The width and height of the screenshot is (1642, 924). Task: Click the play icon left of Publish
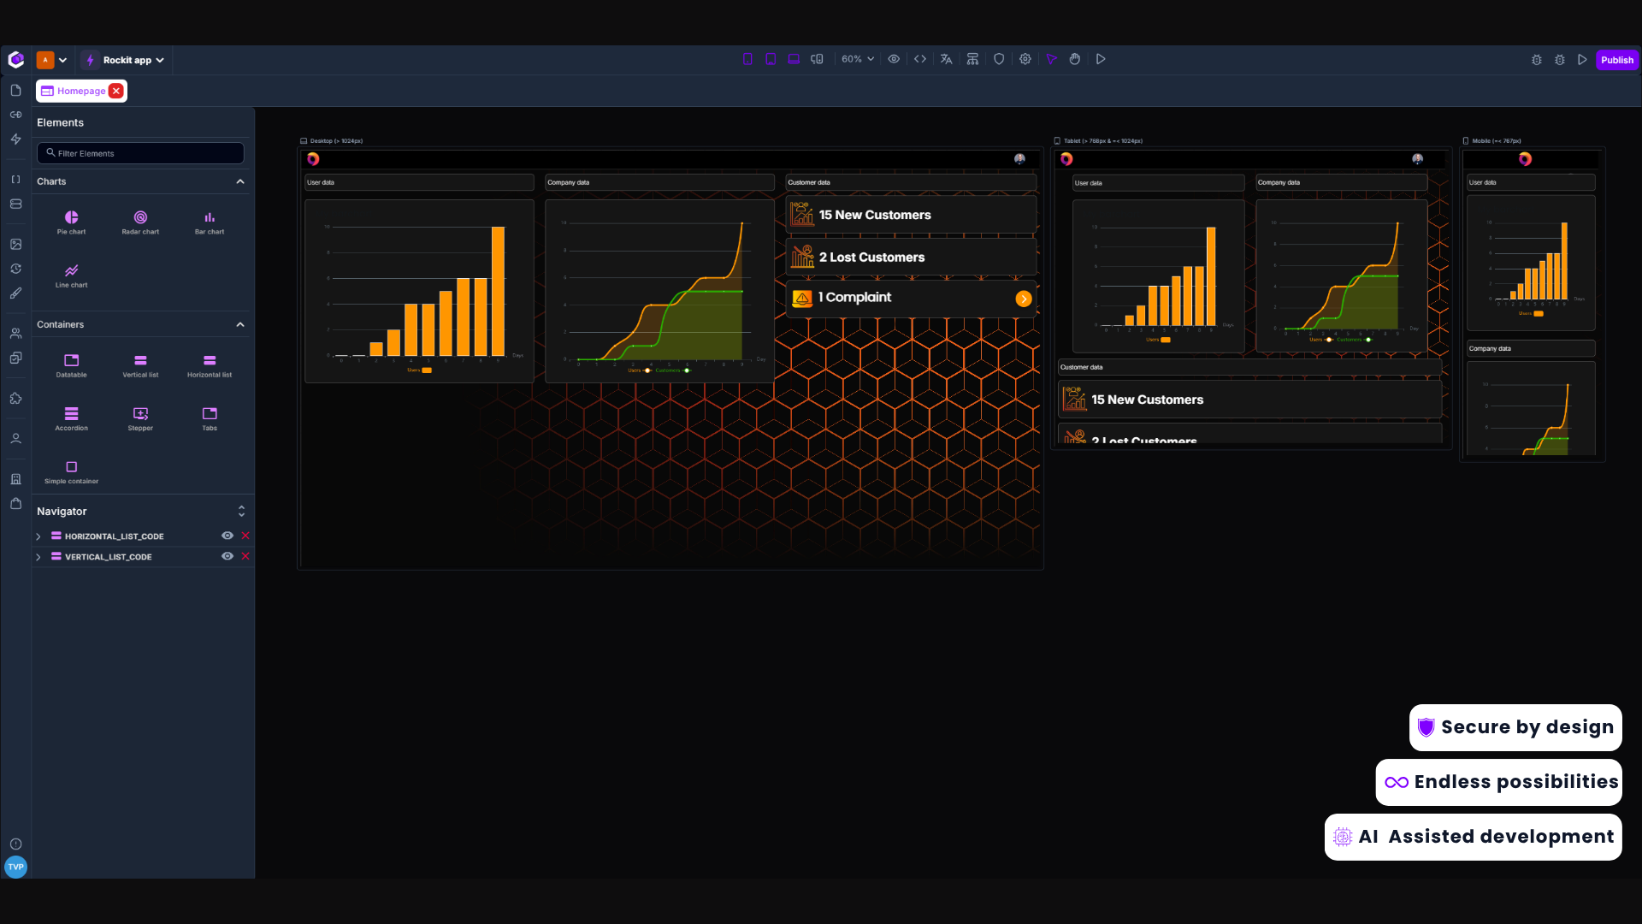point(1582,60)
